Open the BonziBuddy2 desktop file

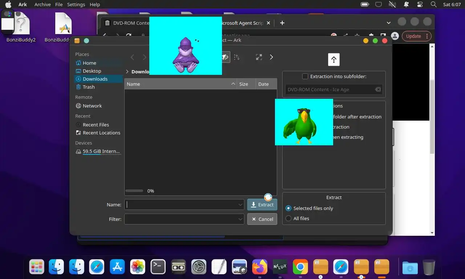[21, 28]
